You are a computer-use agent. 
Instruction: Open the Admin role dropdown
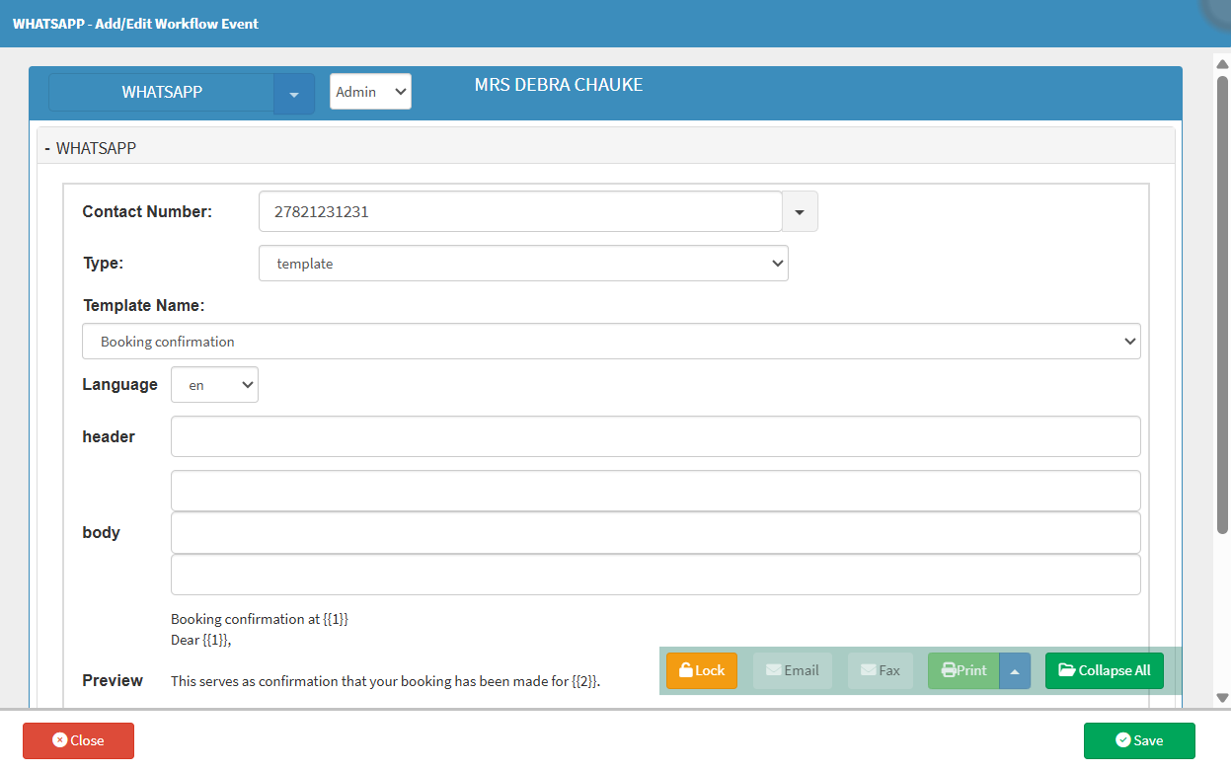370,92
